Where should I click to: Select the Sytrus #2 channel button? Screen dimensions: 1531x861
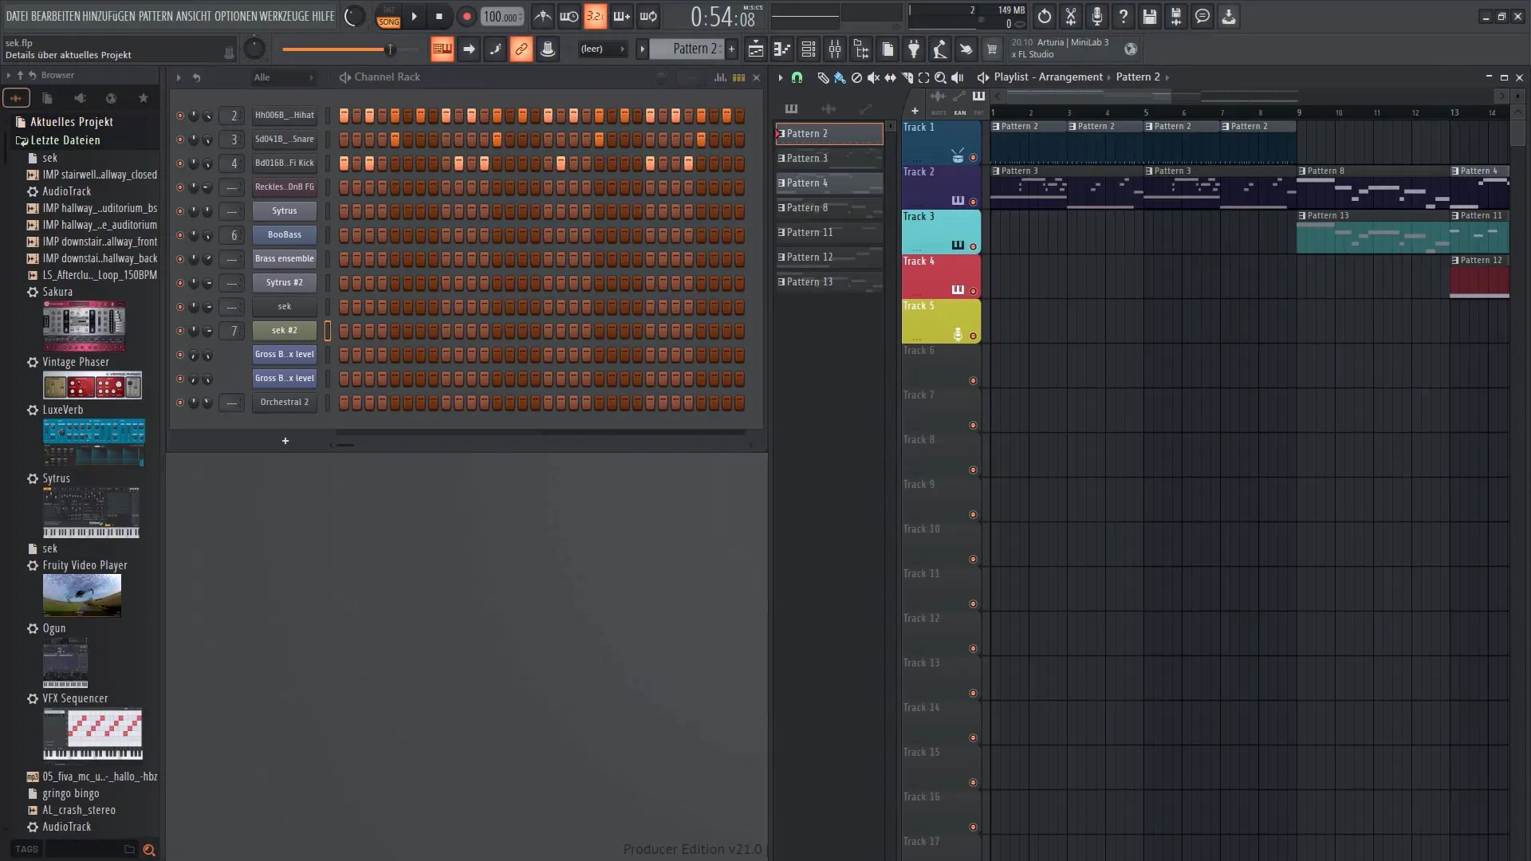285,283
